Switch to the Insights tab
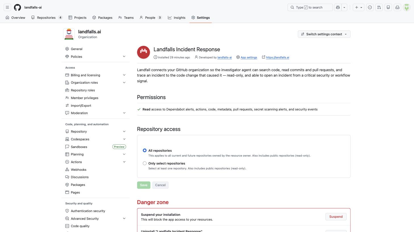 click(x=177, y=18)
